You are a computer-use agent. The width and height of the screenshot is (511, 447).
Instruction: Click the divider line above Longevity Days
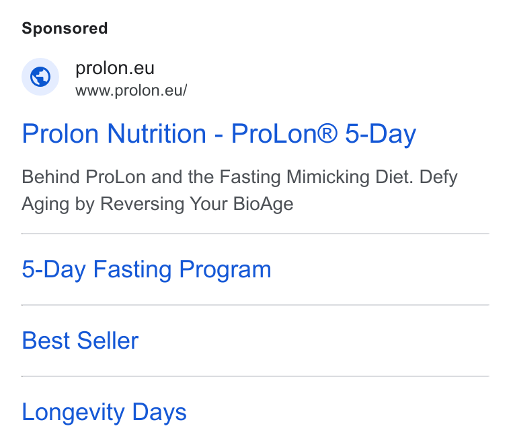[x=255, y=376]
